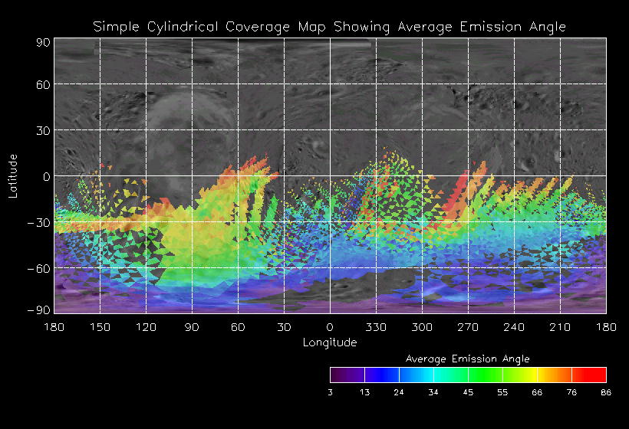This screenshot has height=429, width=629.
Task: Click the longitude axis tick label '270'
Action: coord(468,327)
